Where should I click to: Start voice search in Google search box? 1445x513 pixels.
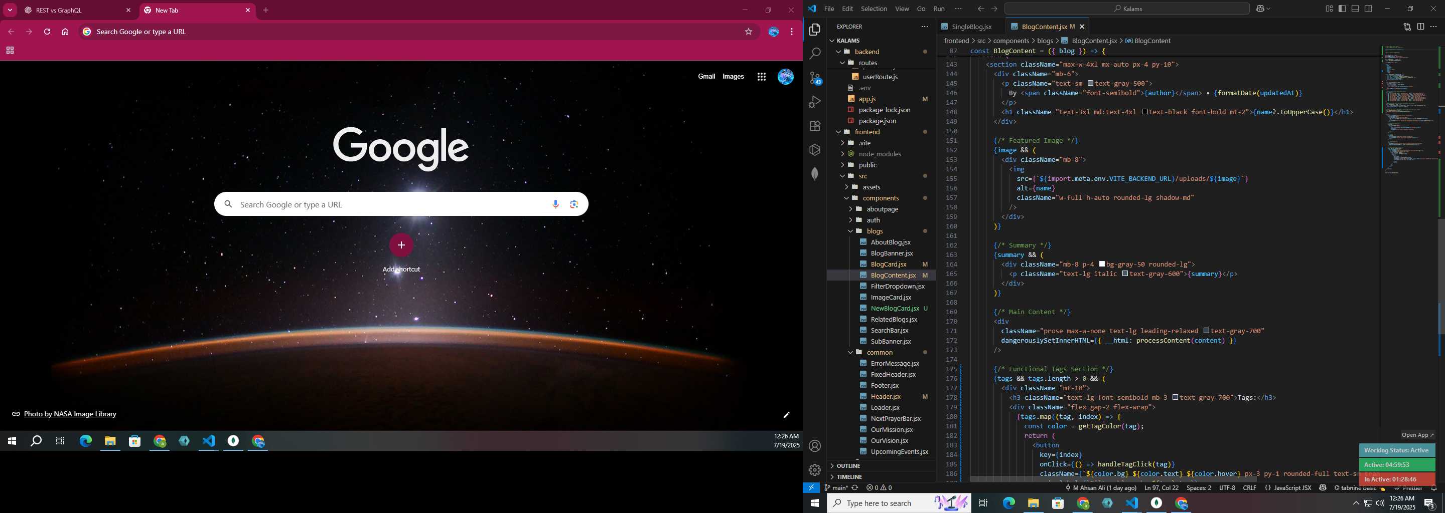coord(555,204)
